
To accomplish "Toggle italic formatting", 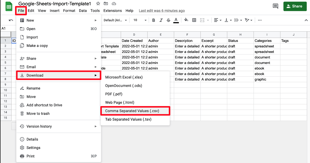I will tap(161, 20).
